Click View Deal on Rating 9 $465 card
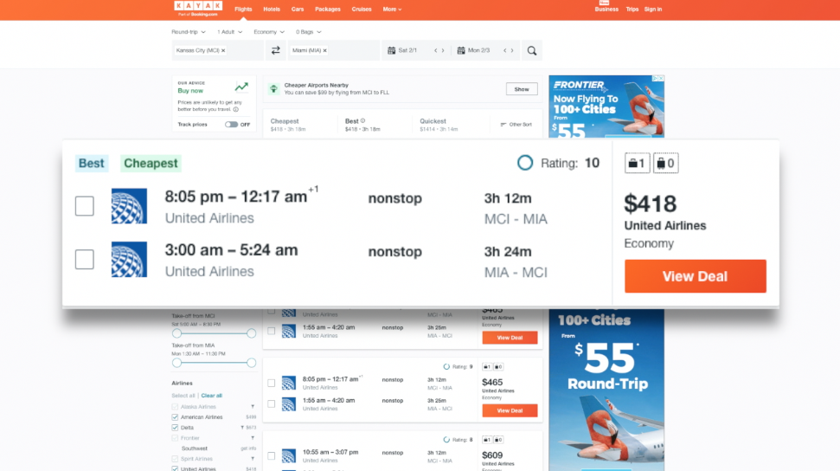The height and width of the screenshot is (471, 840). click(x=510, y=410)
